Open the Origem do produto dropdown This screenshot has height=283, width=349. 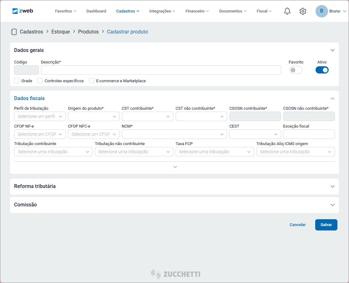[x=94, y=116]
